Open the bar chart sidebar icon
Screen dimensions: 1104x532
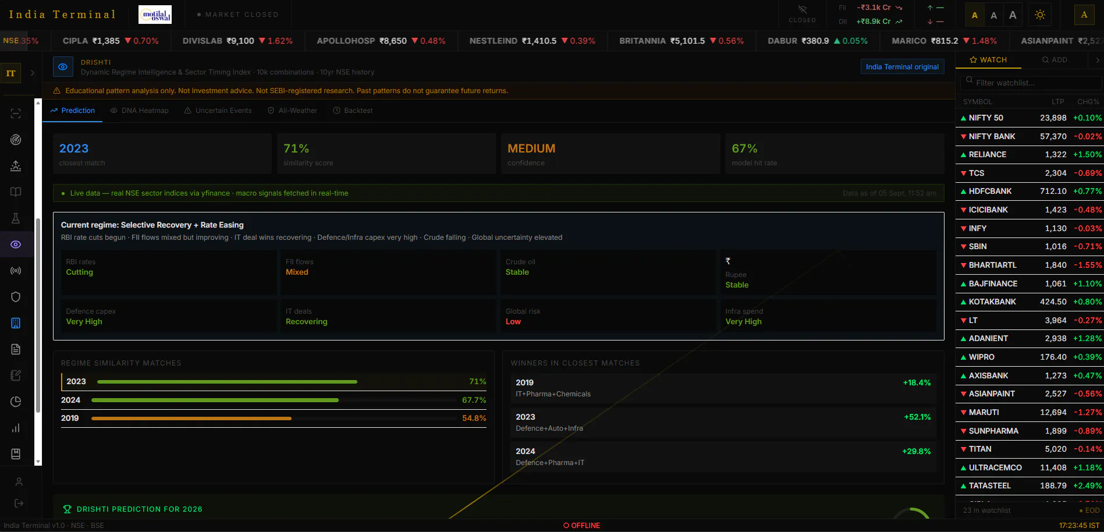(16, 428)
